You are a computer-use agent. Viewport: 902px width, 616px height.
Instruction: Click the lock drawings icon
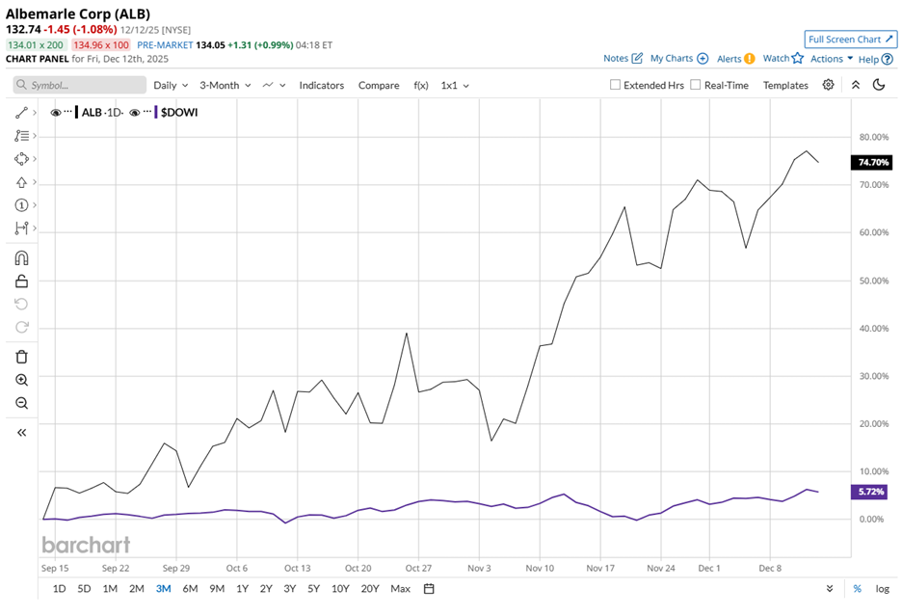[21, 281]
